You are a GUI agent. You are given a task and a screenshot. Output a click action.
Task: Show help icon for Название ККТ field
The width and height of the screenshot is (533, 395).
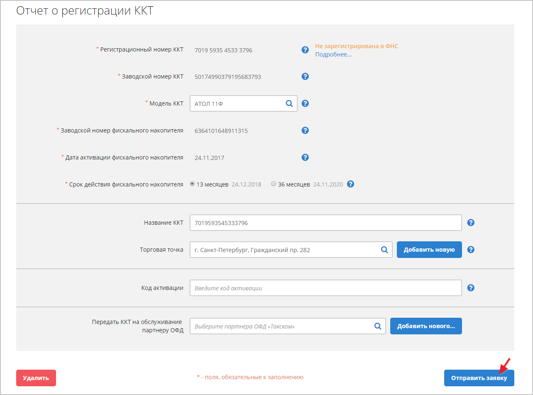(471, 223)
